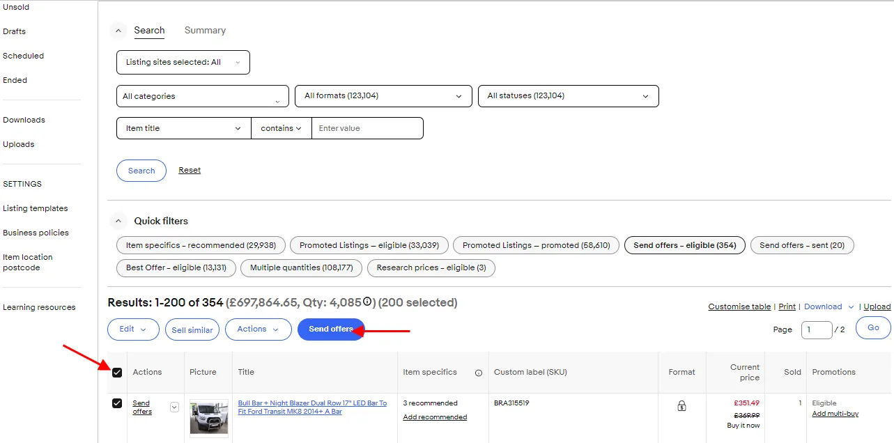Click the Search button
This screenshot has width=894, height=443.
coord(141,171)
